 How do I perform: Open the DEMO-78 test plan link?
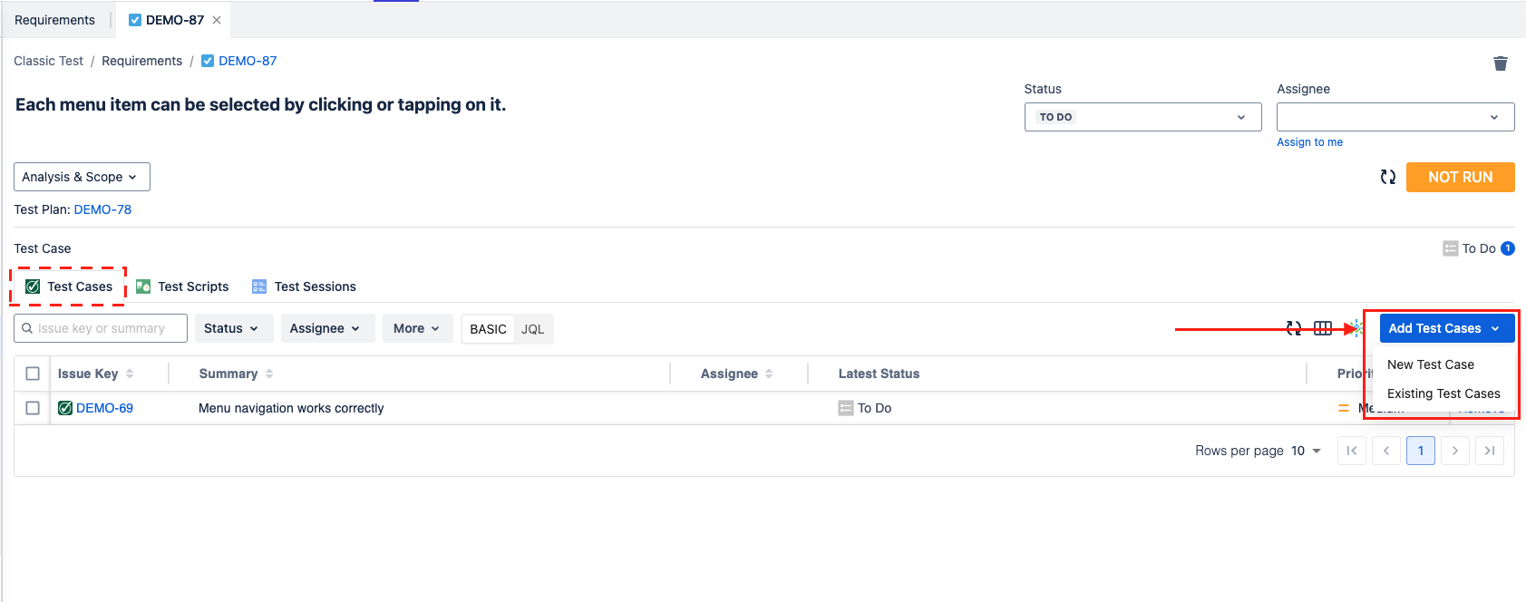pos(102,209)
